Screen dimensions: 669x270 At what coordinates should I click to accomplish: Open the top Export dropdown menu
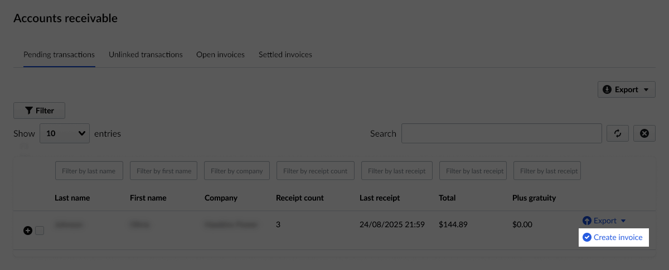coord(626,89)
